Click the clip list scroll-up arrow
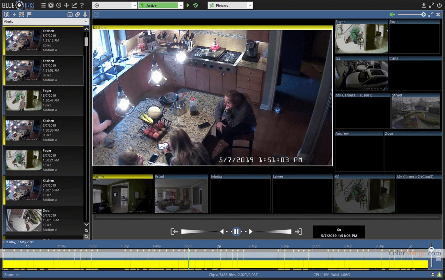Screen dimensions: 445x280 click(86, 29)
